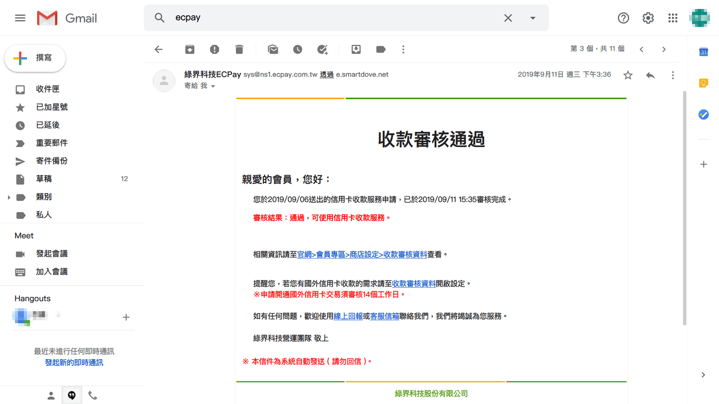Image resolution: width=719 pixels, height=404 pixels.
Task: Add email to Tasks via checkmark icon
Action: (x=322, y=49)
